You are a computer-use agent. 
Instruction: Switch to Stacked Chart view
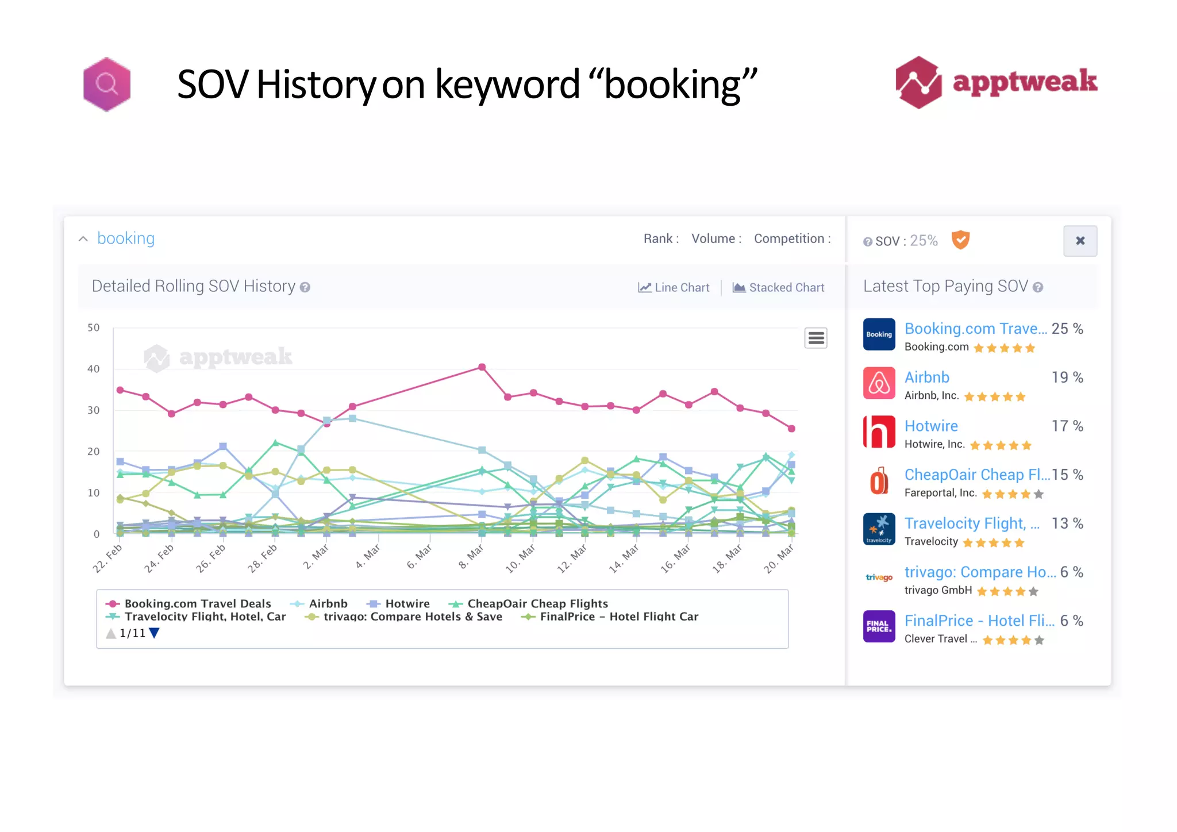778,287
